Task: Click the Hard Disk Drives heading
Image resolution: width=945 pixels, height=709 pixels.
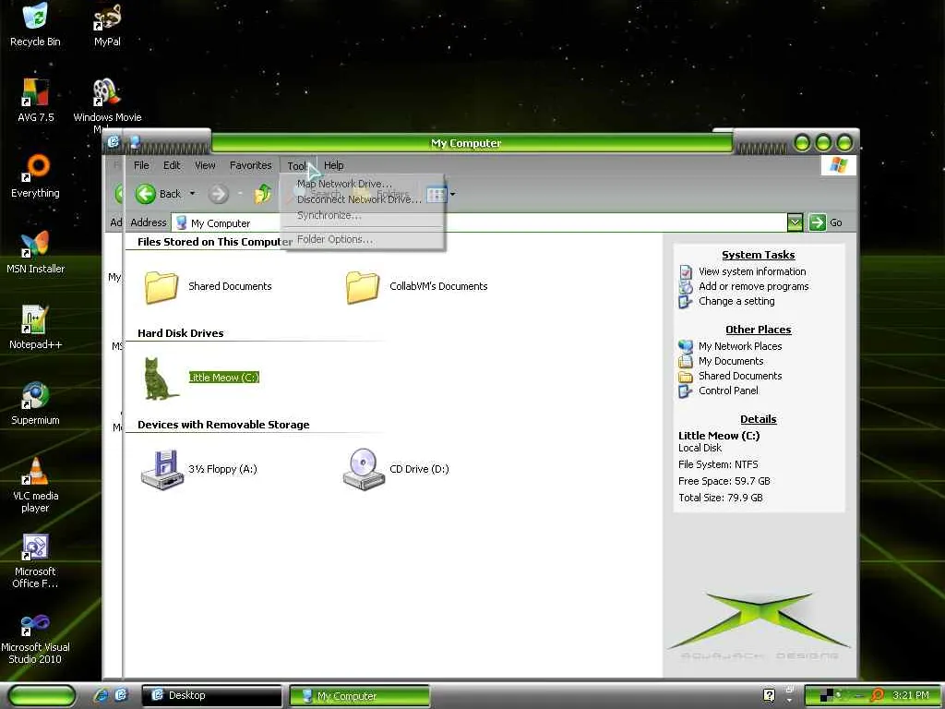Action: coord(180,333)
